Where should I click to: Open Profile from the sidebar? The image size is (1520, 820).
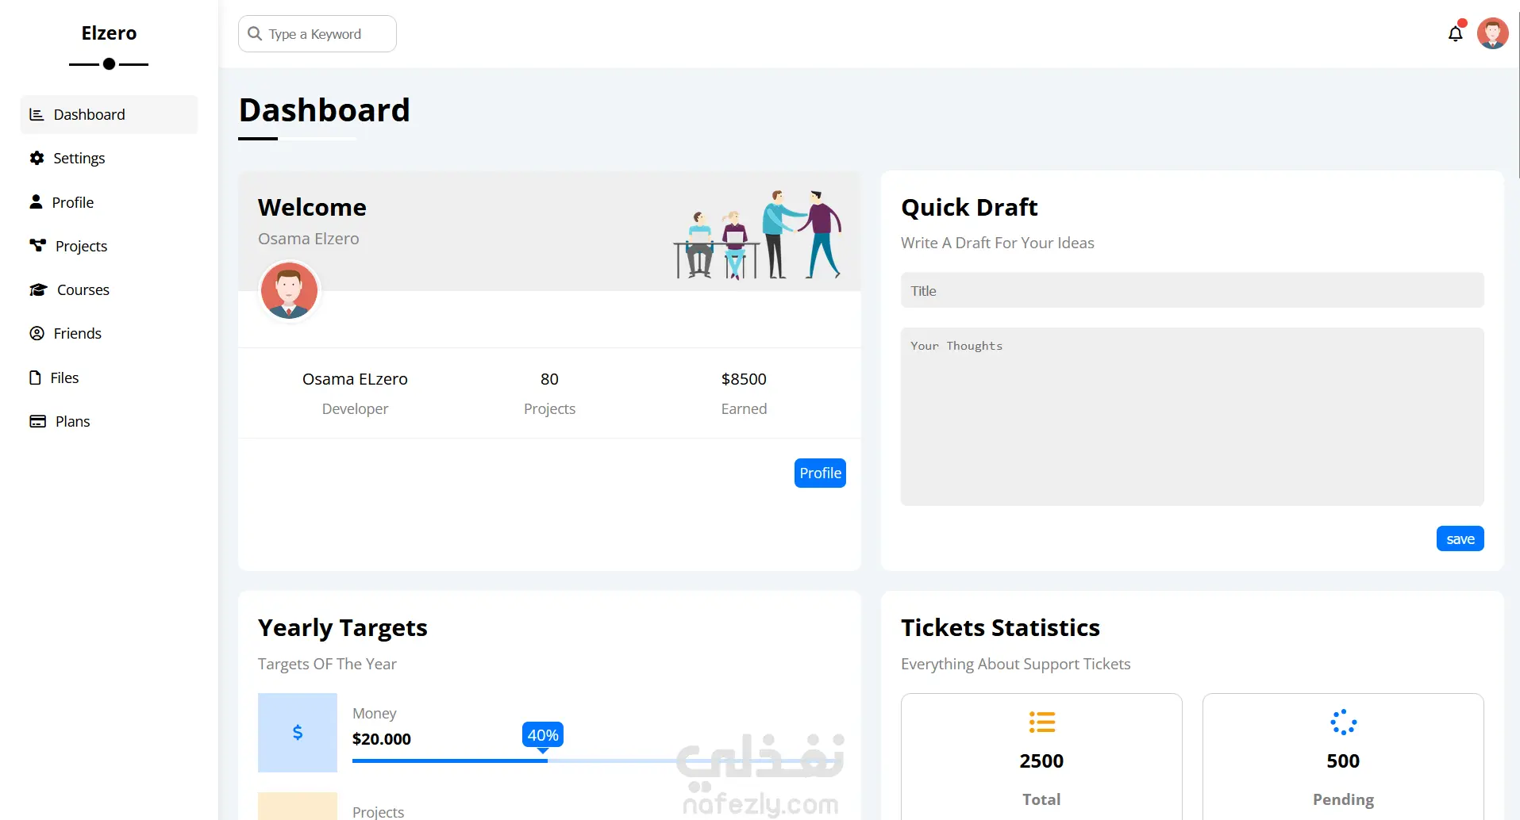[109, 202]
